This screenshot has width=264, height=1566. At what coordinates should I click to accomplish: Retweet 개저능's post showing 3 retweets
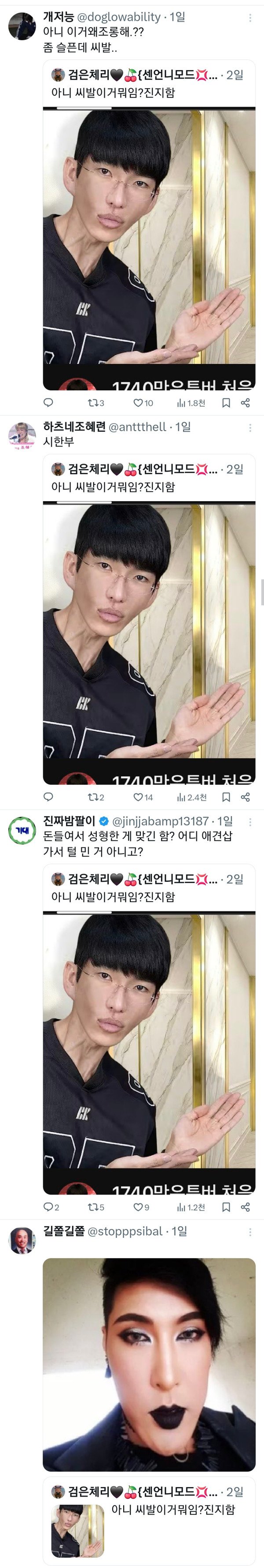pos(96,402)
